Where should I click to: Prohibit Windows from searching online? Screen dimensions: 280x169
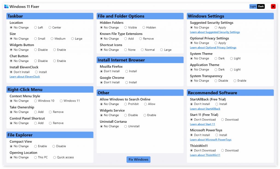point(126,104)
